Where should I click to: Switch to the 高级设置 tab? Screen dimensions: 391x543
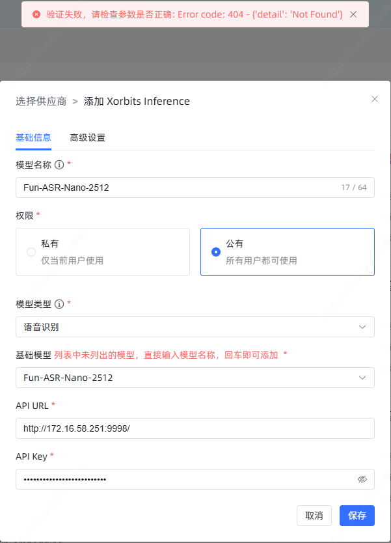tap(88, 137)
